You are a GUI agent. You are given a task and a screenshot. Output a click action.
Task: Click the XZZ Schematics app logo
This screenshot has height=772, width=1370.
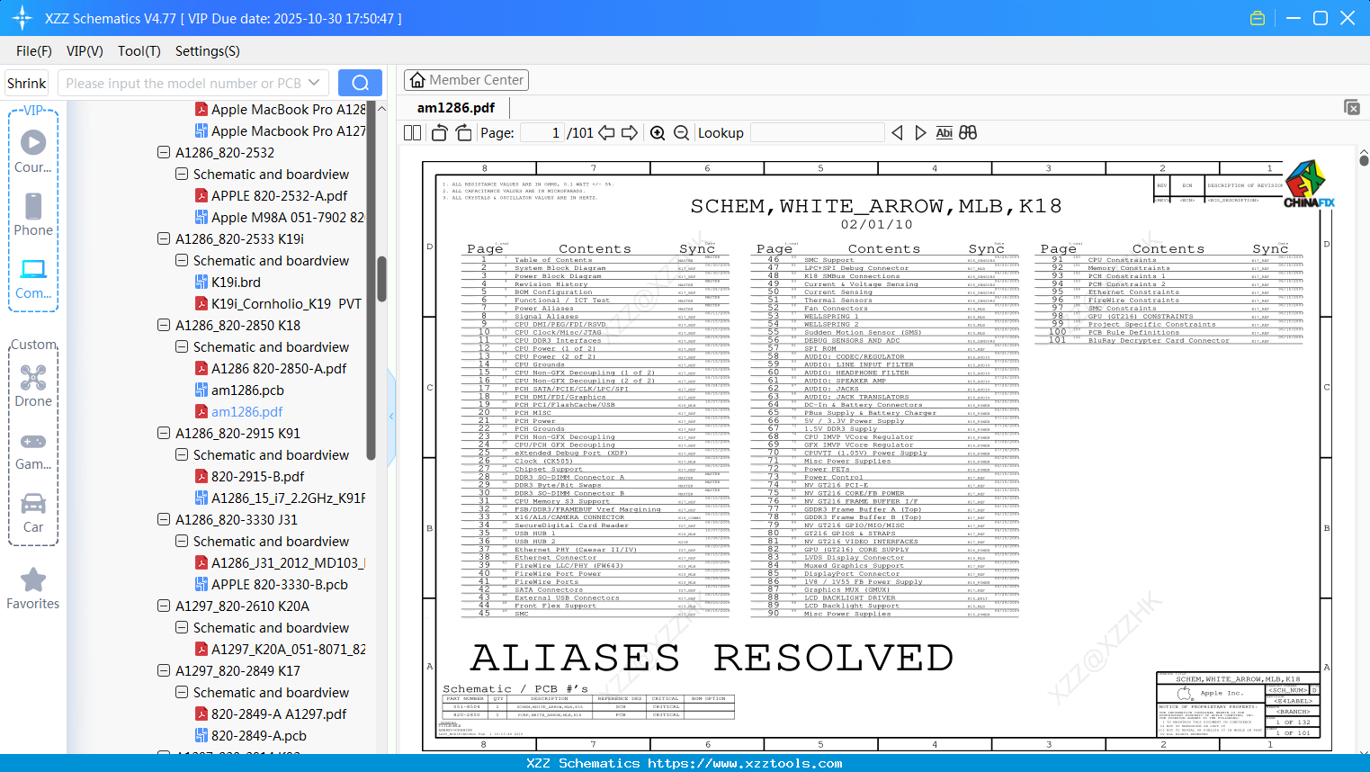22,18
